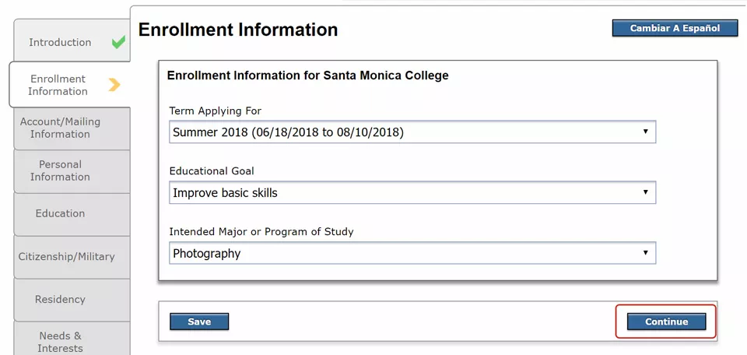This screenshot has height=355, width=747.
Task: Open the Summer 2018 term dropdown
Action: (x=412, y=132)
